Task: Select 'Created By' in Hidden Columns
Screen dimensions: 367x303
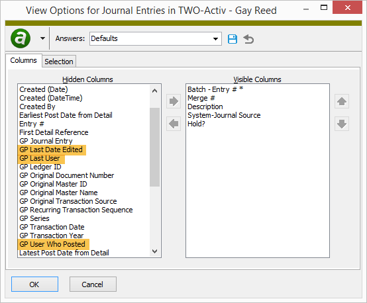Action: coord(38,107)
